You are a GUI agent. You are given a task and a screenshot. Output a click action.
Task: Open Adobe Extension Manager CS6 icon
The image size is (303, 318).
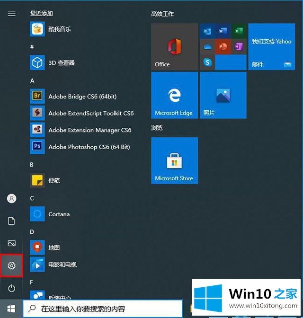tap(37, 130)
